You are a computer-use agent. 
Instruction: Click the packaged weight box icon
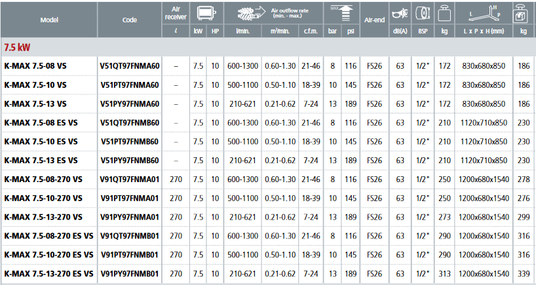(521, 14)
